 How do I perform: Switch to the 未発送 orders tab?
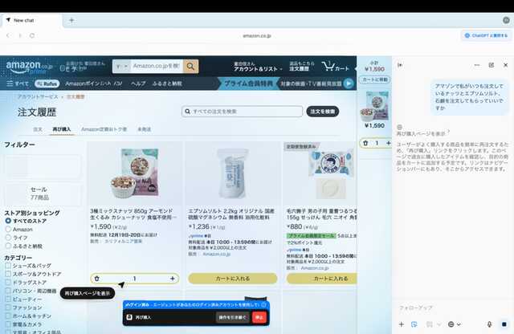click(145, 128)
